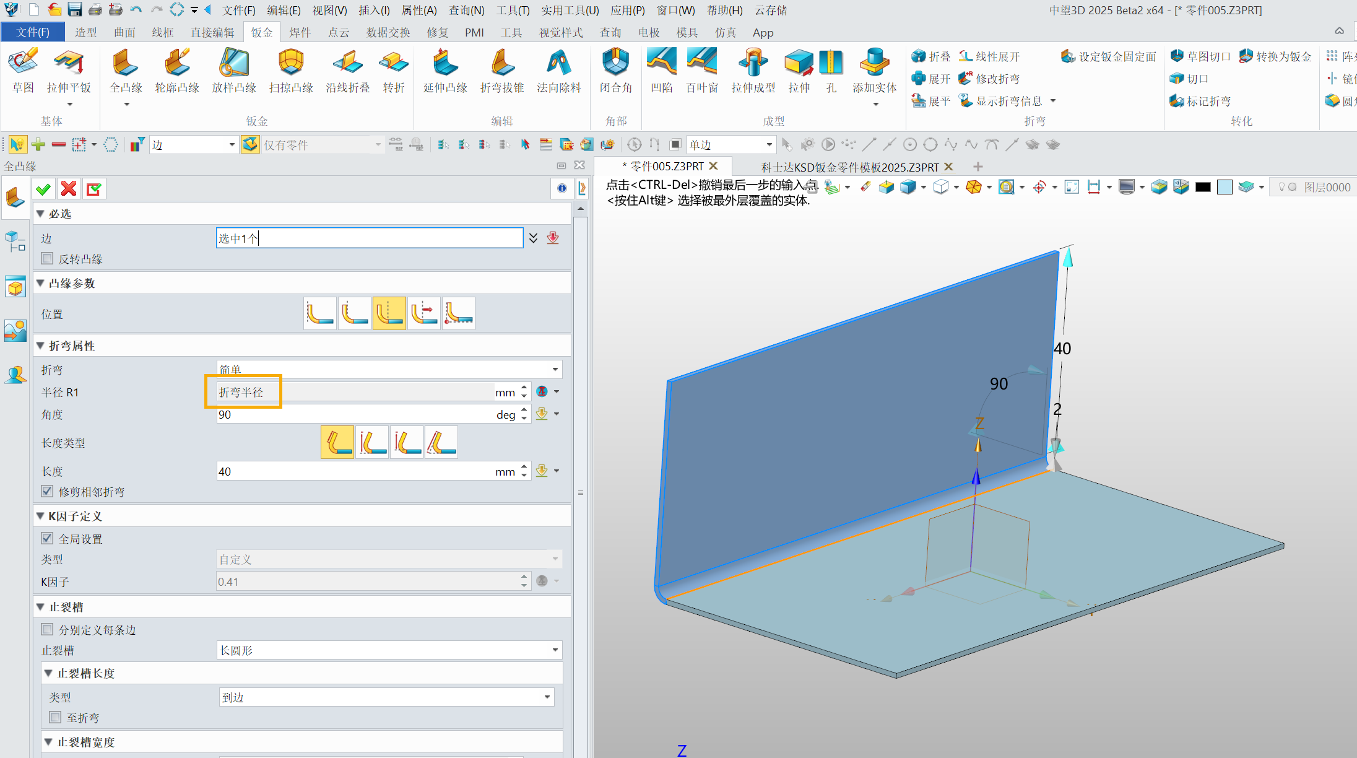Viewport: 1357px width, 758px height.
Task: Select the 凹陷 forming tool
Action: [x=661, y=71]
